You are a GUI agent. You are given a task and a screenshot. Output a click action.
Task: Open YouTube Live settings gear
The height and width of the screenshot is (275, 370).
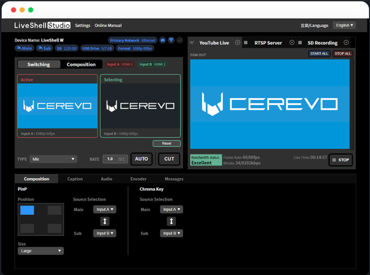(x=238, y=42)
